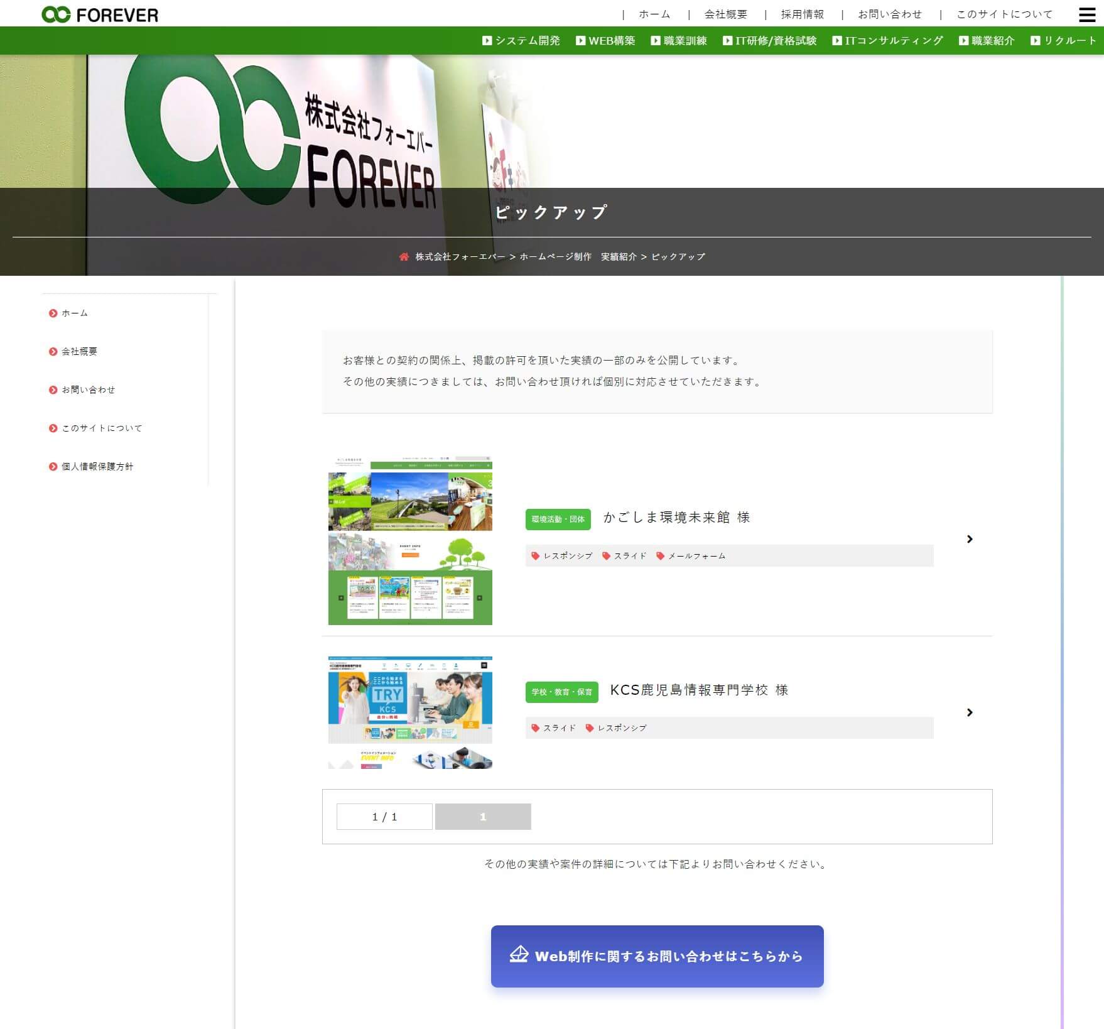Open このサイトについて in the top navigation

tap(1005, 14)
